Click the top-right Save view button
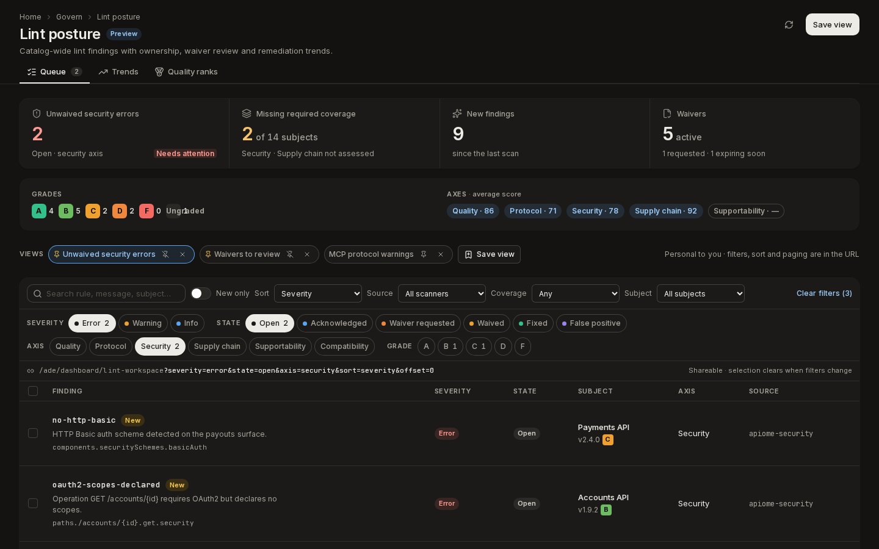The image size is (879, 549). pos(832,24)
